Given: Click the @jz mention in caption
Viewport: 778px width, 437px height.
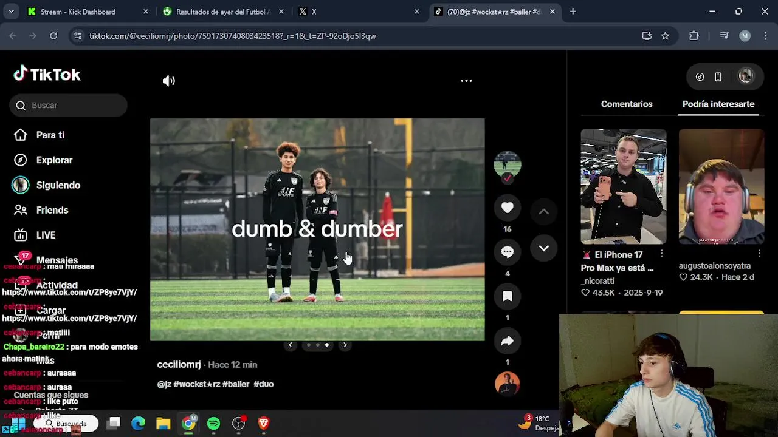Looking at the screenshot, I should click(164, 384).
